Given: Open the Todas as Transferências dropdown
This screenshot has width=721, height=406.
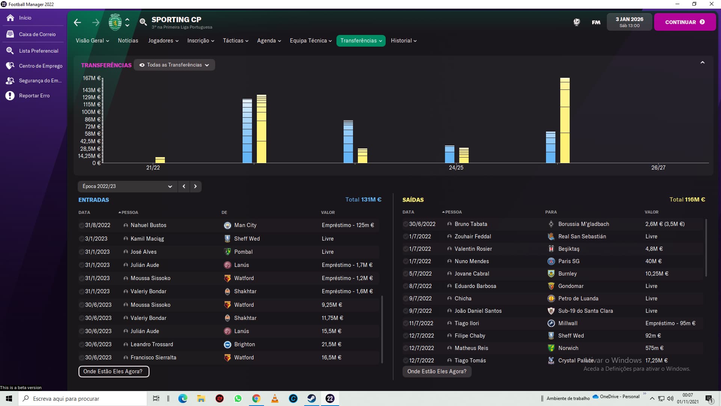Looking at the screenshot, I should coord(174,65).
